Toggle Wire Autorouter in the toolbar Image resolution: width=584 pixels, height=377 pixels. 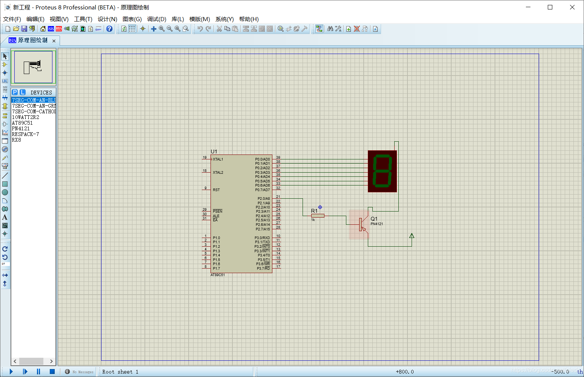point(319,29)
